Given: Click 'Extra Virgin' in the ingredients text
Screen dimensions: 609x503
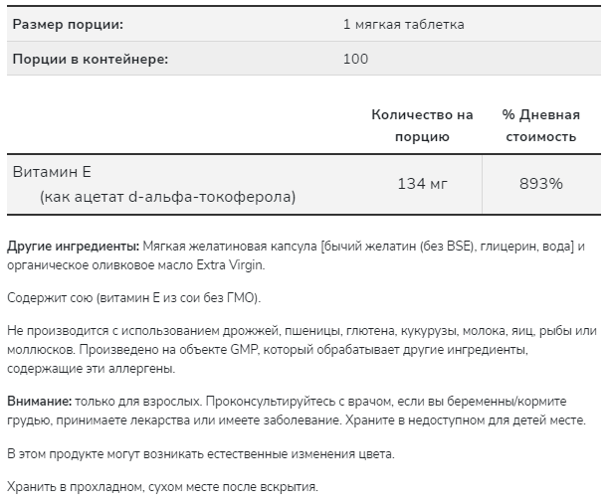Looking at the screenshot, I should pyautogui.click(x=230, y=265).
